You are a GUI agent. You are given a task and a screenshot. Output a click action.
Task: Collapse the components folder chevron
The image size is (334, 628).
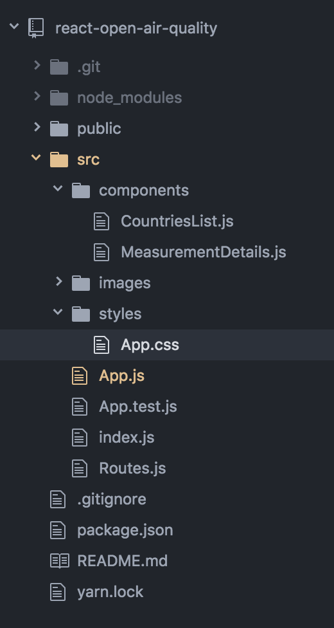tap(58, 188)
